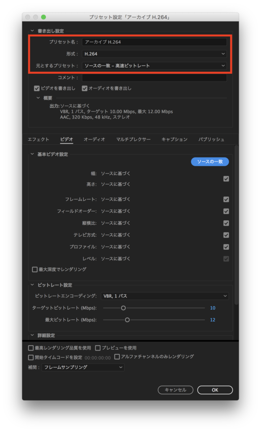The height and width of the screenshot is (432, 261).
Task: Toggle the テレビ方式 source-match checkbox
Action: point(226,235)
